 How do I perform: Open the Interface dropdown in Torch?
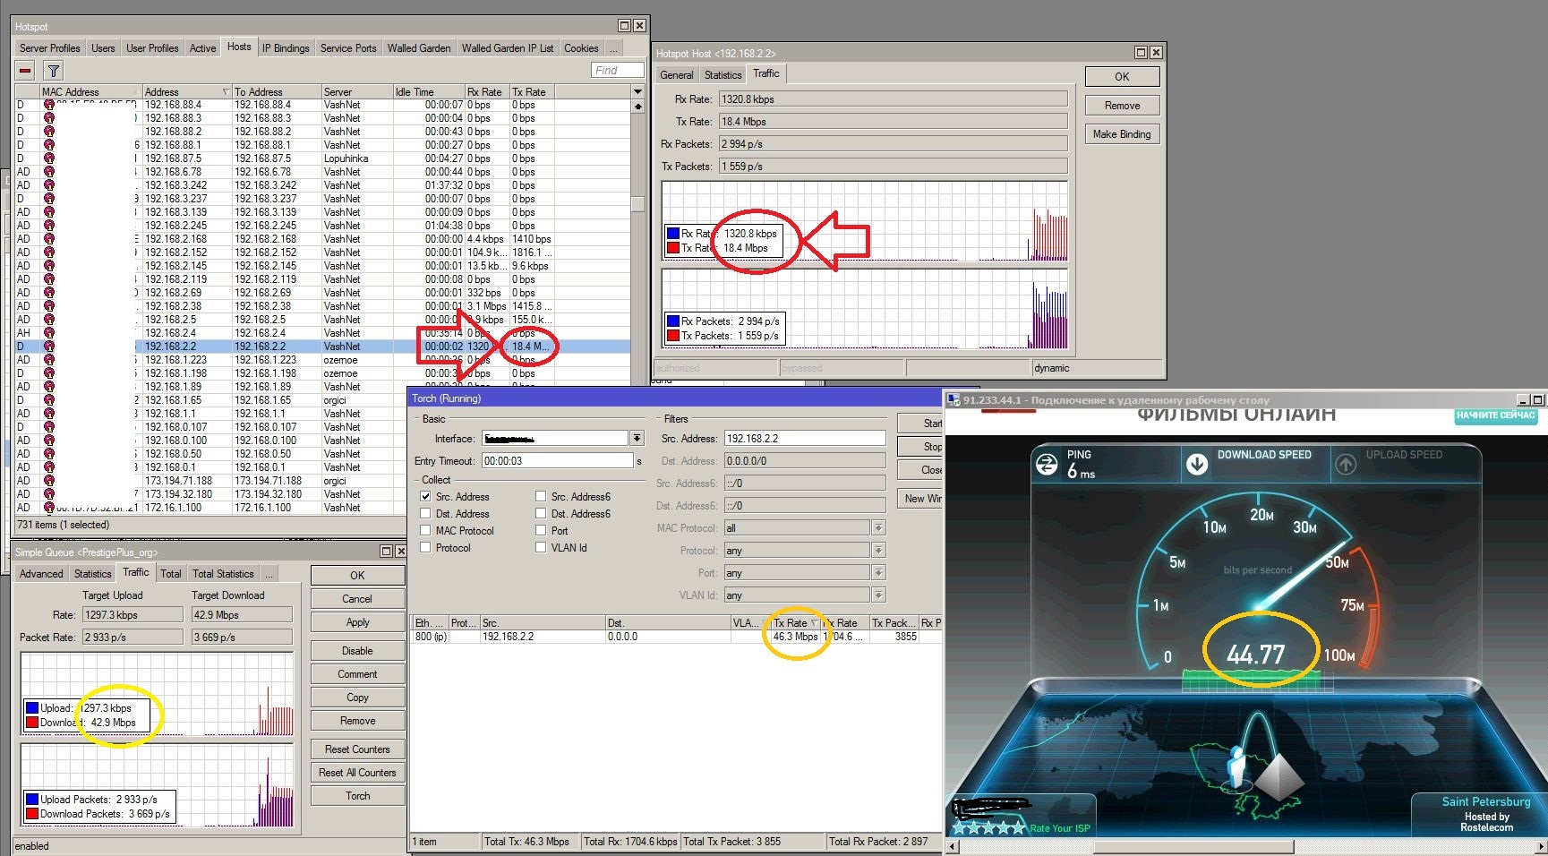tap(637, 438)
